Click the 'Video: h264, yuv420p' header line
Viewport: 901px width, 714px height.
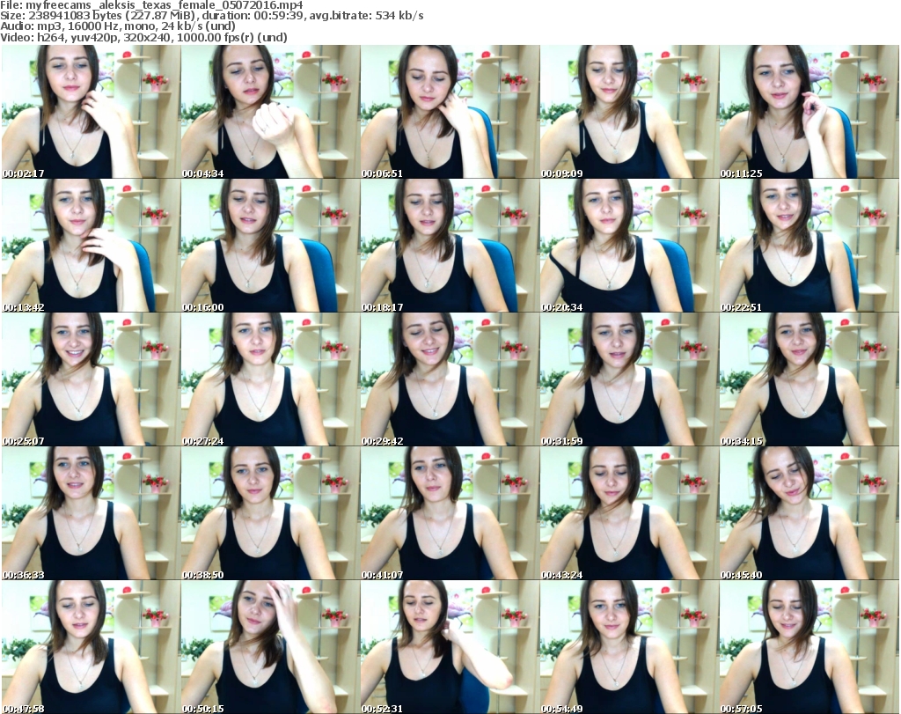pos(143,37)
